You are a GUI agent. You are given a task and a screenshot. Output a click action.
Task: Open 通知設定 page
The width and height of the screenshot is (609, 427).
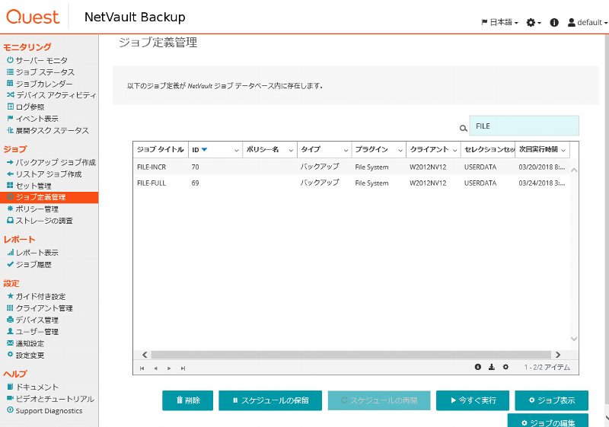pyautogui.click(x=26, y=343)
